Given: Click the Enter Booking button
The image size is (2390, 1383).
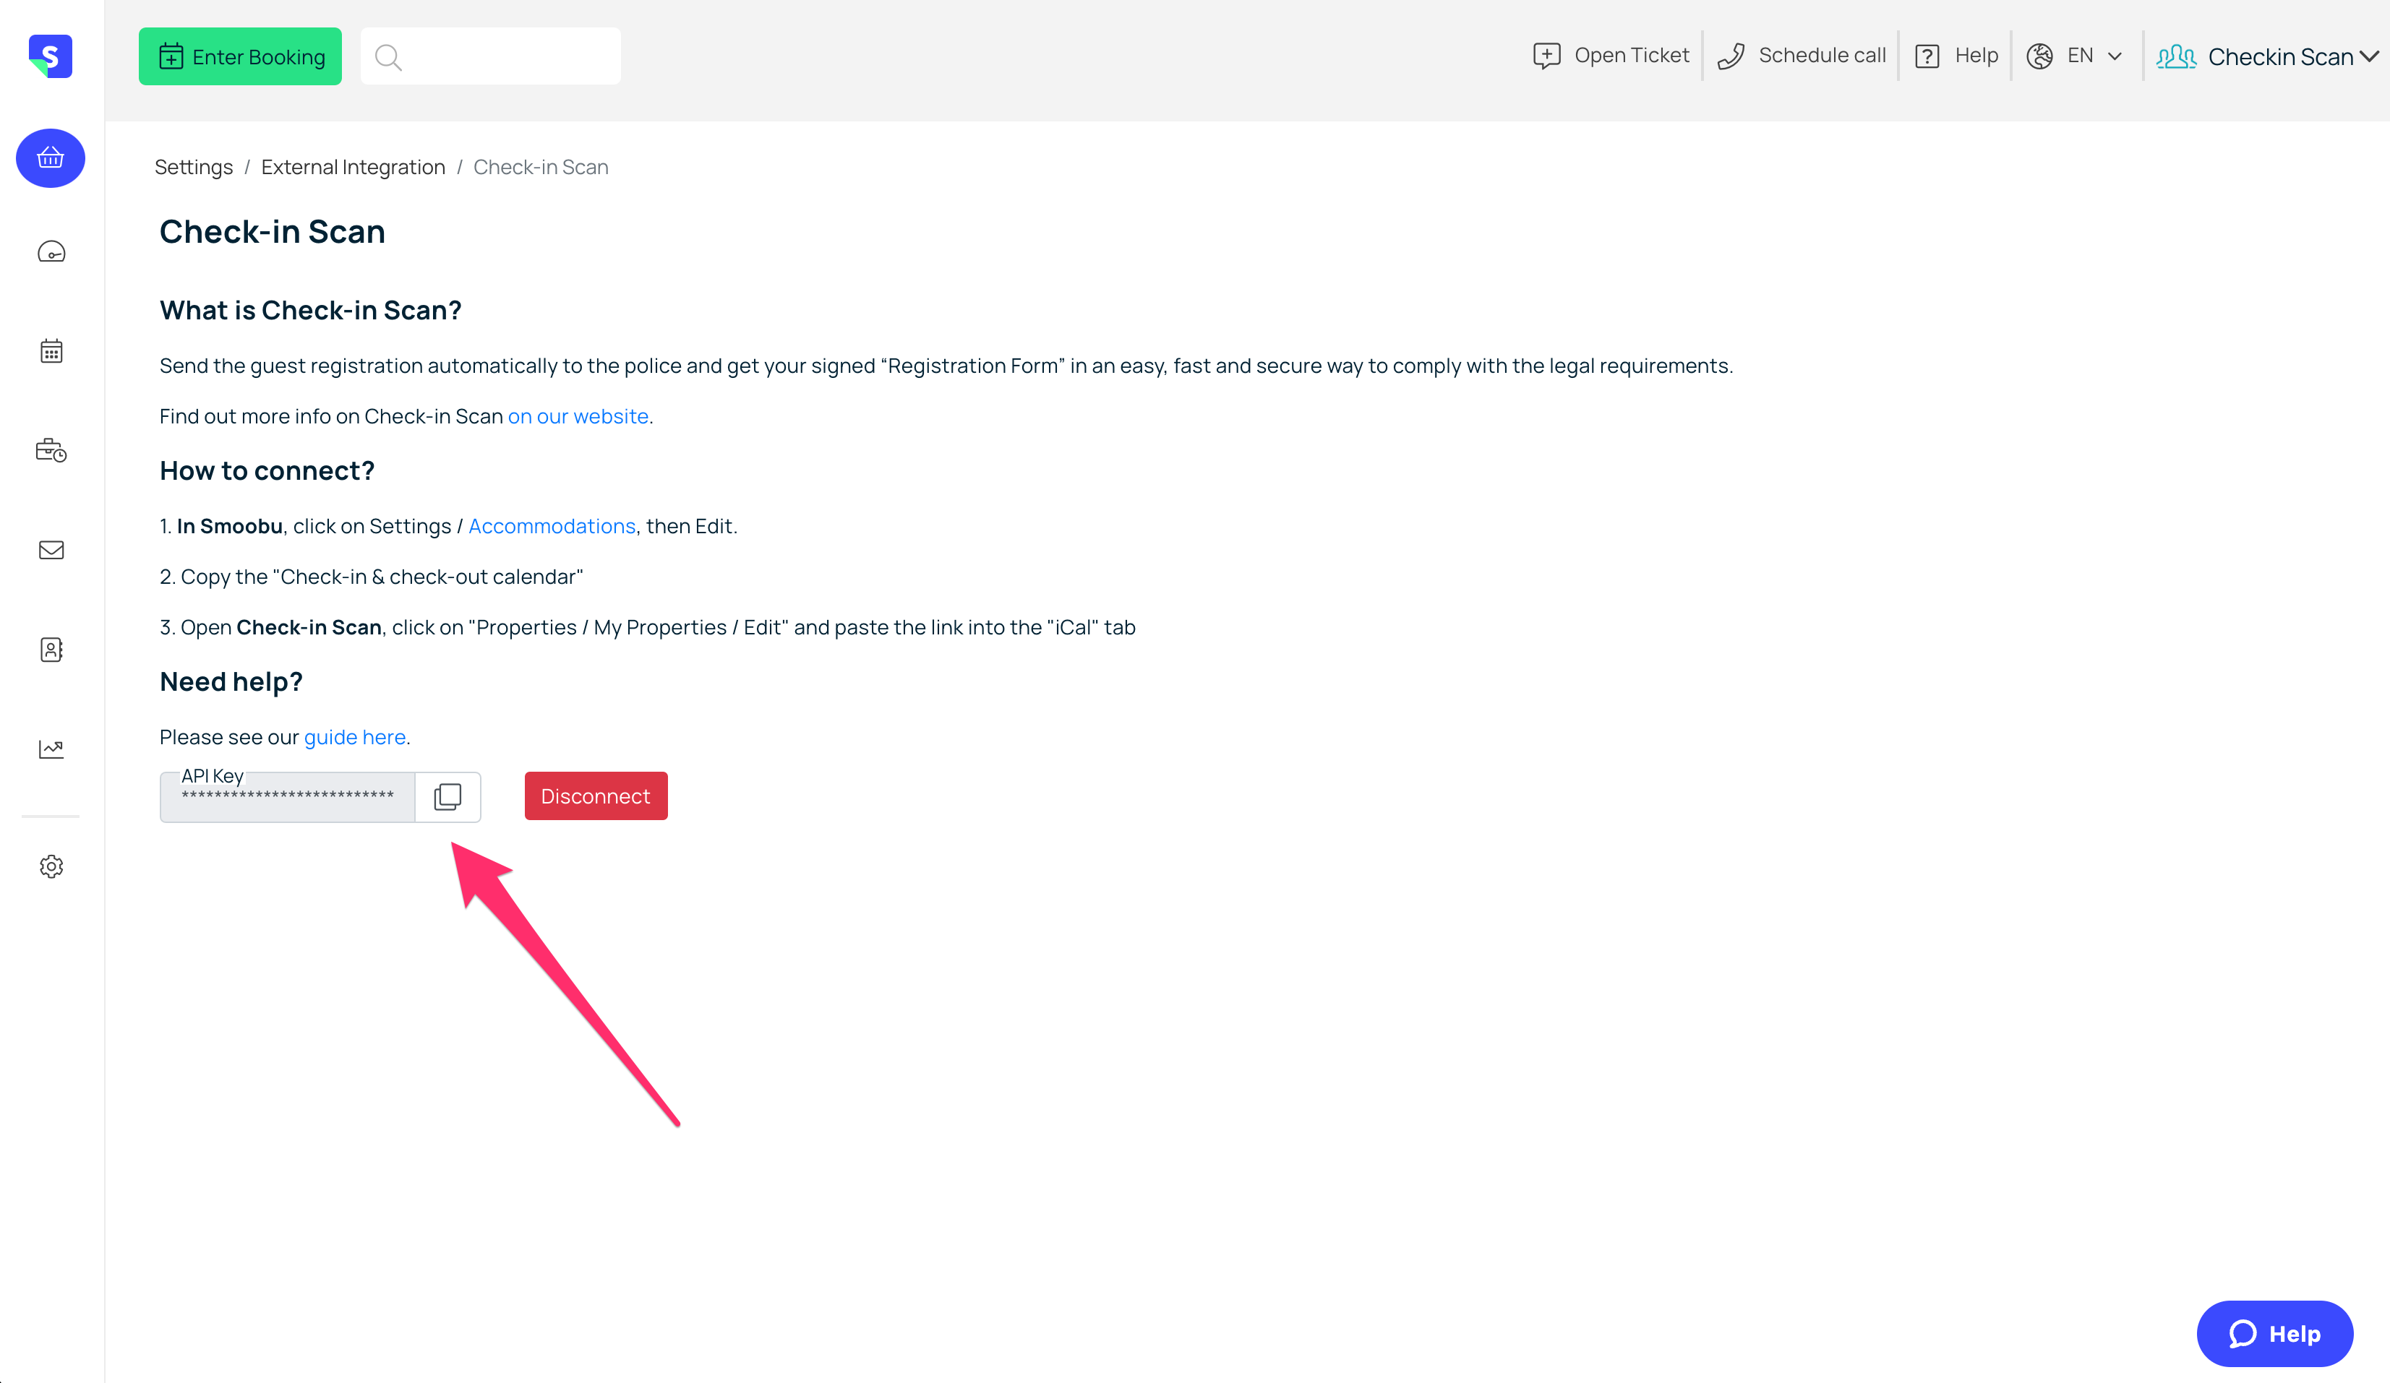Looking at the screenshot, I should coord(240,57).
